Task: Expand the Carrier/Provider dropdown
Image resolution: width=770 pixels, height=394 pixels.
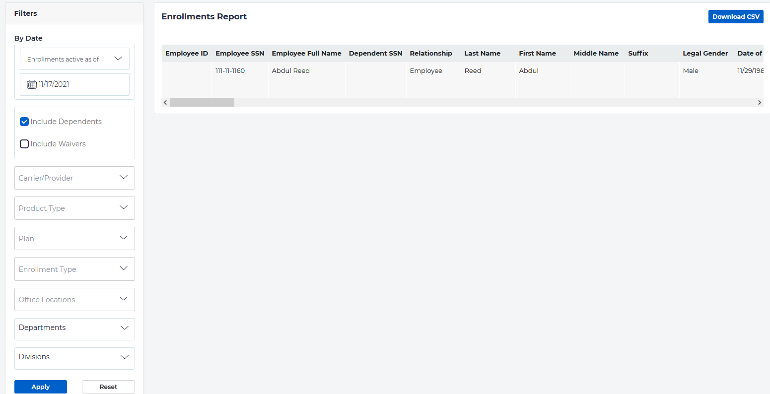Action: pos(74,178)
